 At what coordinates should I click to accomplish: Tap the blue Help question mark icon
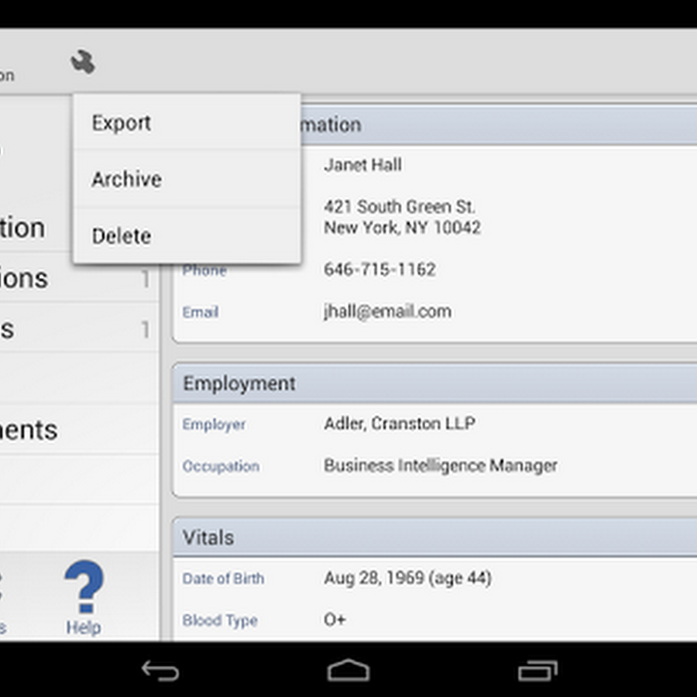pos(84,587)
